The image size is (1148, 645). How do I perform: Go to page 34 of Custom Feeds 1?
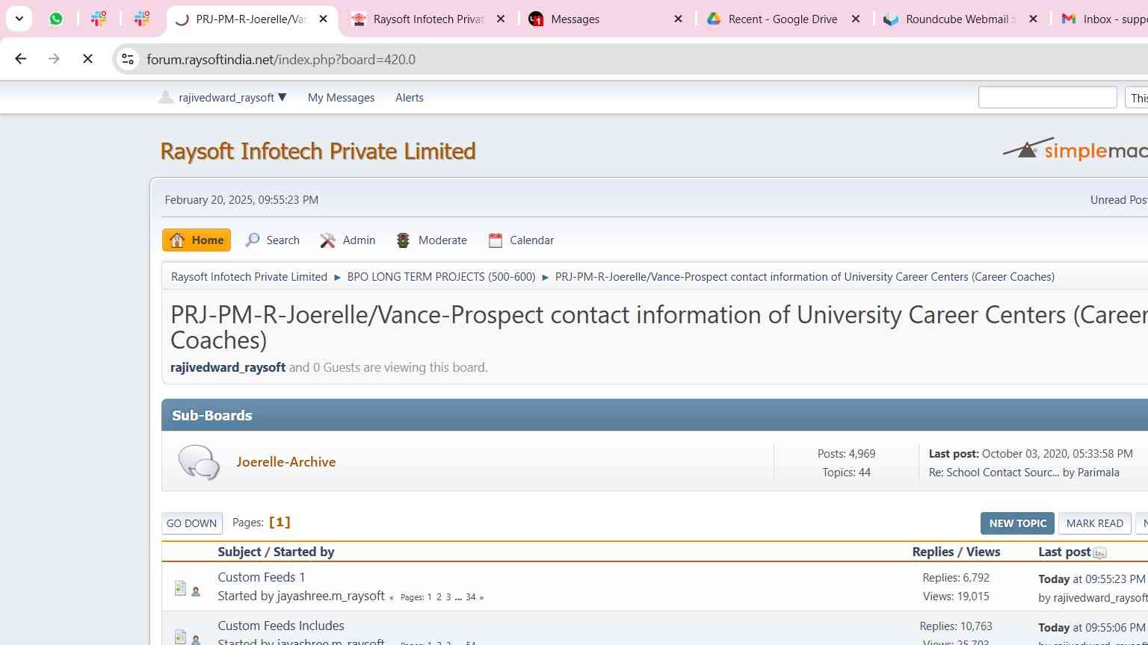click(x=471, y=597)
